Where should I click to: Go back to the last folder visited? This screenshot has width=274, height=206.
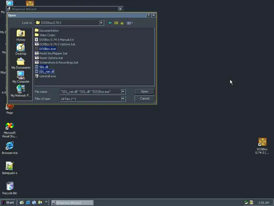[110, 23]
